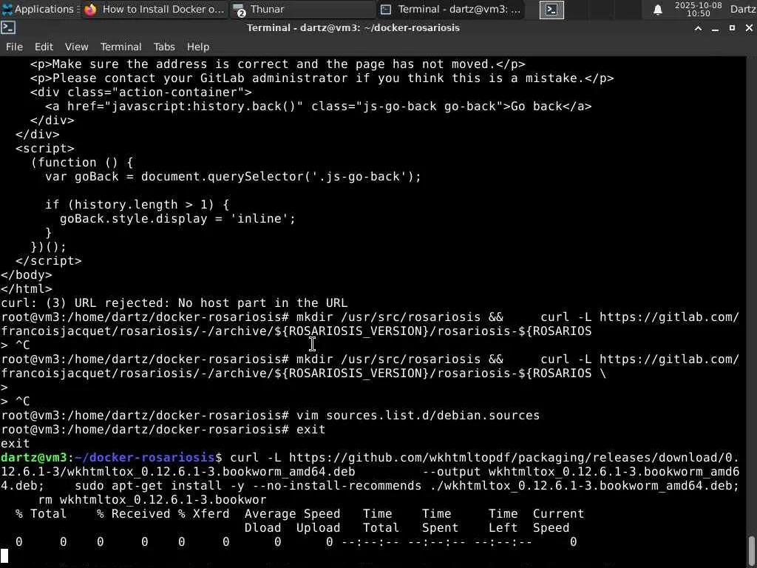Maximize the terminal window
The width and height of the screenshot is (757, 568).
click(x=732, y=28)
